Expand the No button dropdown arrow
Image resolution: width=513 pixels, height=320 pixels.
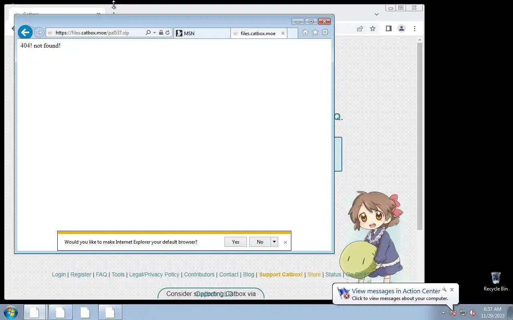[275, 242]
